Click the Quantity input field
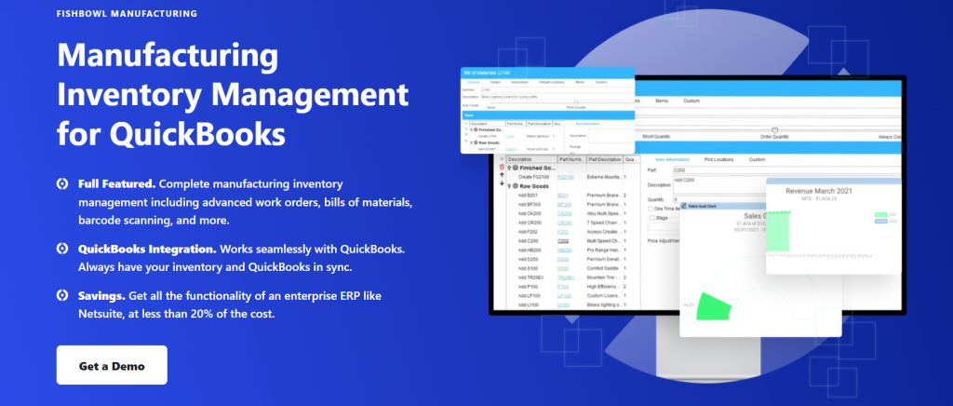Screen dimensions: 953x406 tap(719, 199)
